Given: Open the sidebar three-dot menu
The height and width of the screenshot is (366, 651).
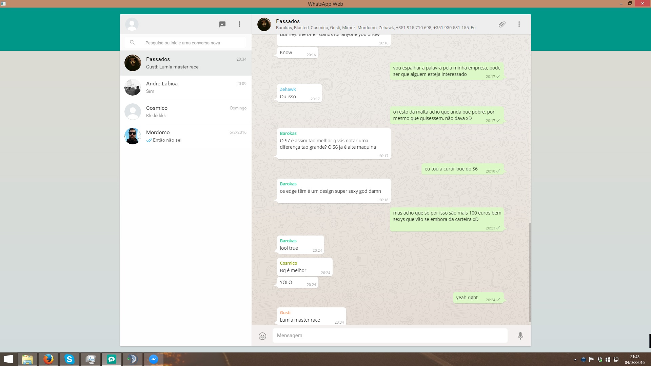Looking at the screenshot, I should (239, 24).
